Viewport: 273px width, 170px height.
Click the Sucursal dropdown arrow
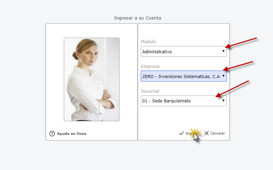click(x=223, y=101)
